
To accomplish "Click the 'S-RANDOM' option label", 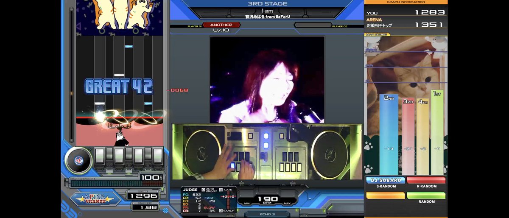I will (386, 186).
